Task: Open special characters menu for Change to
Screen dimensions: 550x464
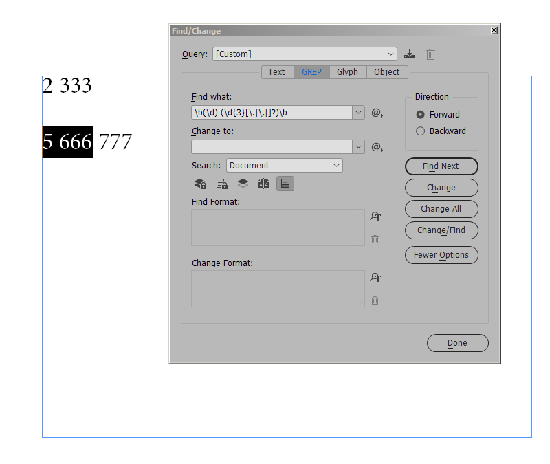Action: click(377, 147)
